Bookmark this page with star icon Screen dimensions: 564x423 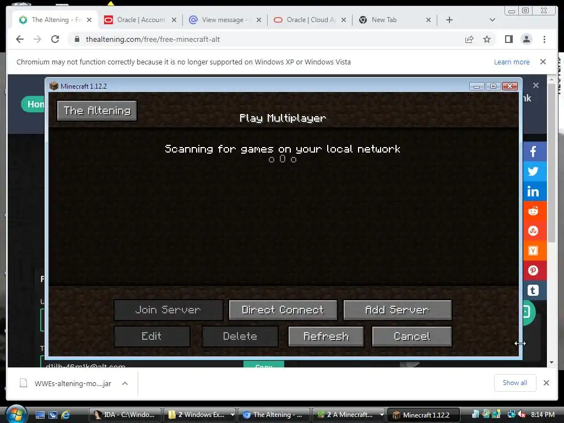click(487, 39)
